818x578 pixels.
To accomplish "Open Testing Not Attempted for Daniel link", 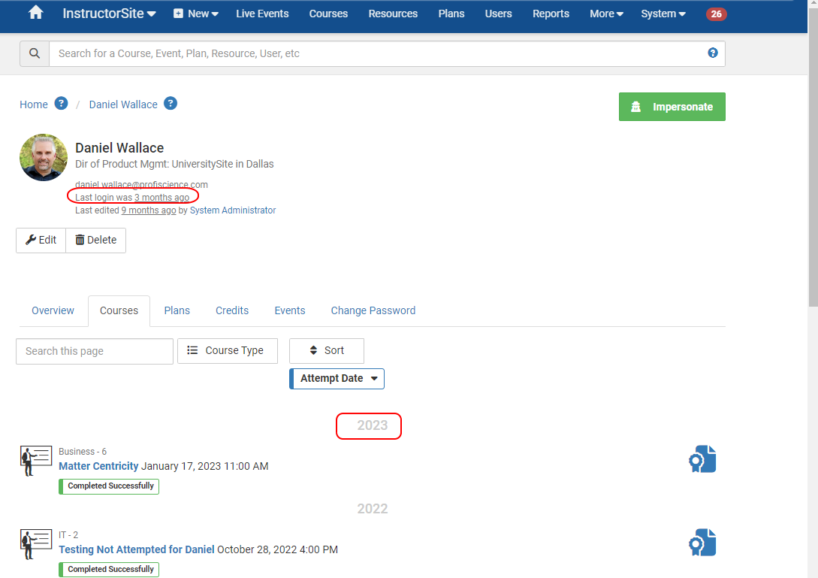I will [137, 549].
